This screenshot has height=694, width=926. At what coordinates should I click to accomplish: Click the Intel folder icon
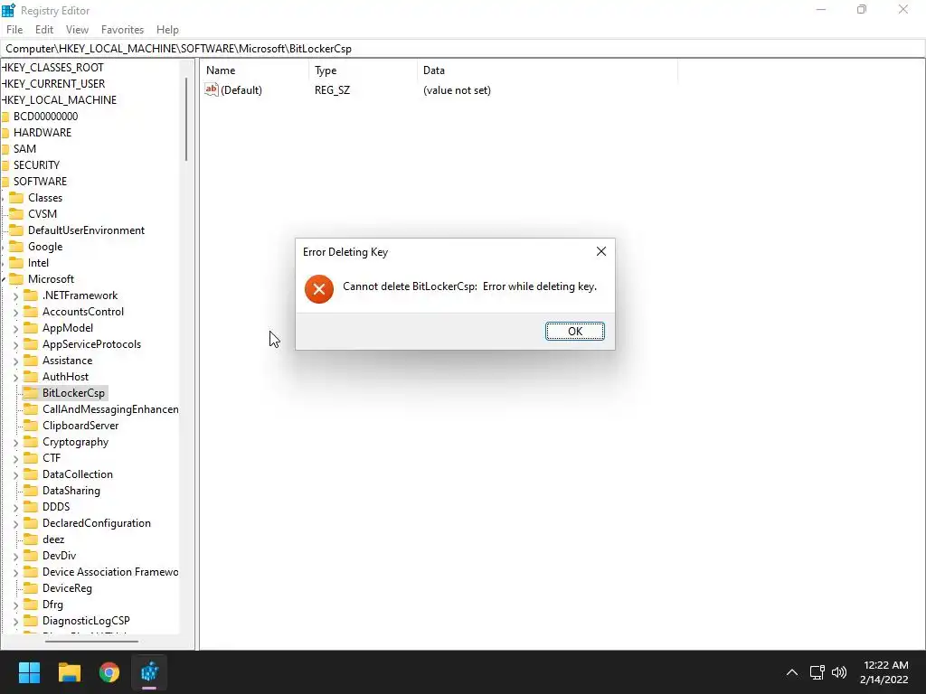point(16,263)
